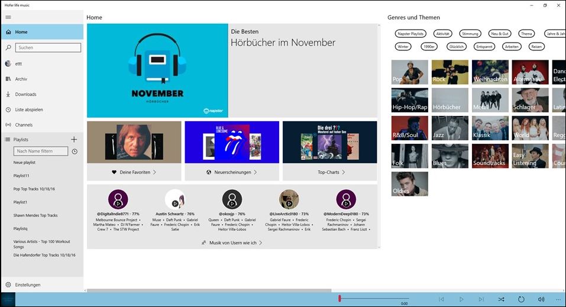Open playlist Playlist11

(x=21, y=176)
